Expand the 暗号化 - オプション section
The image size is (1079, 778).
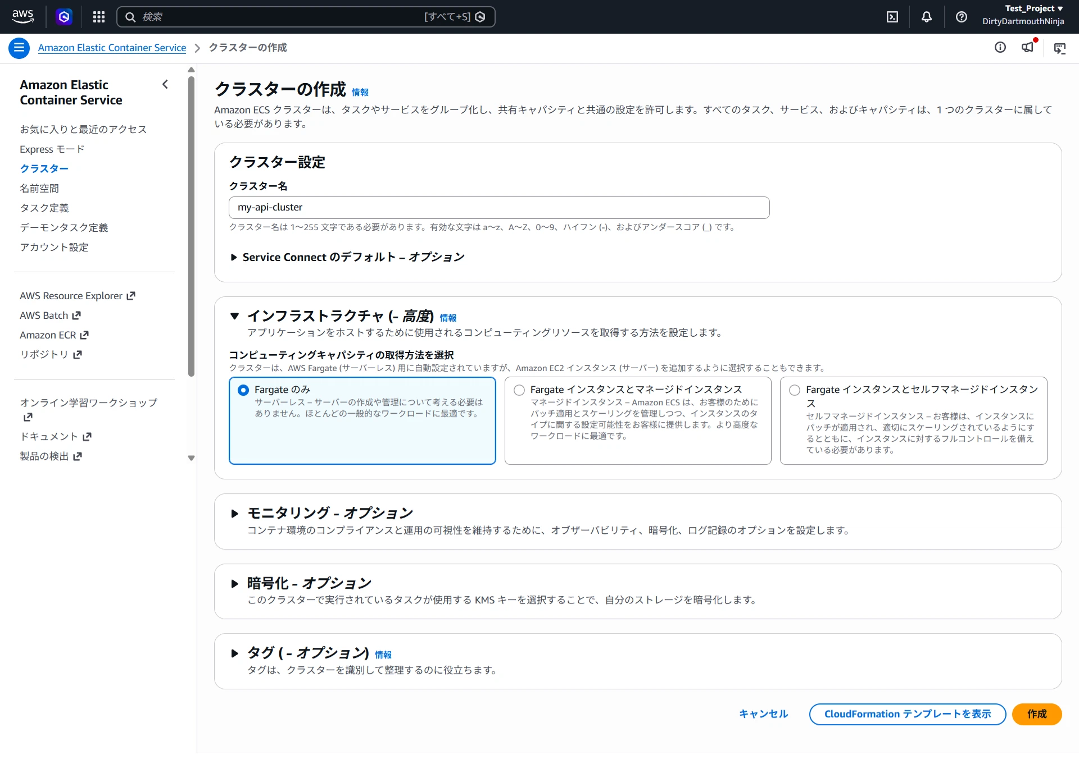click(235, 583)
